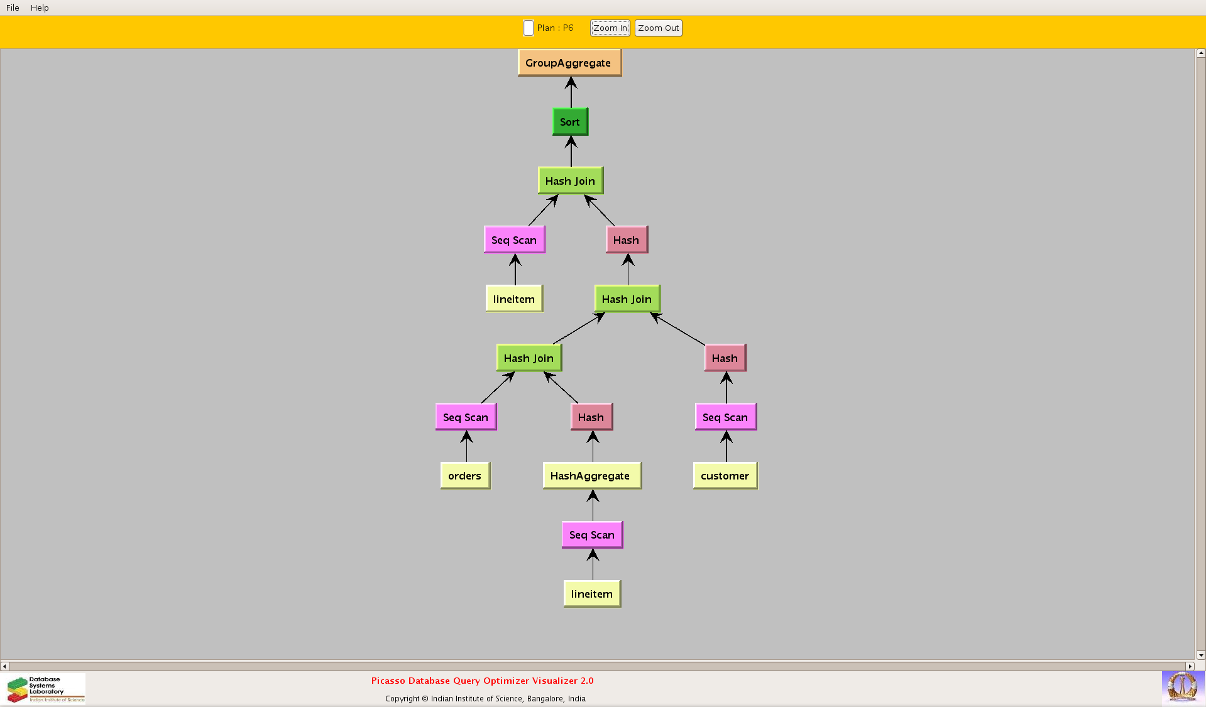Image resolution: width=1206 pixels, height=707 pixels.
Task: Select the bottom lineitem table node
Action: (x=592, y=594)
